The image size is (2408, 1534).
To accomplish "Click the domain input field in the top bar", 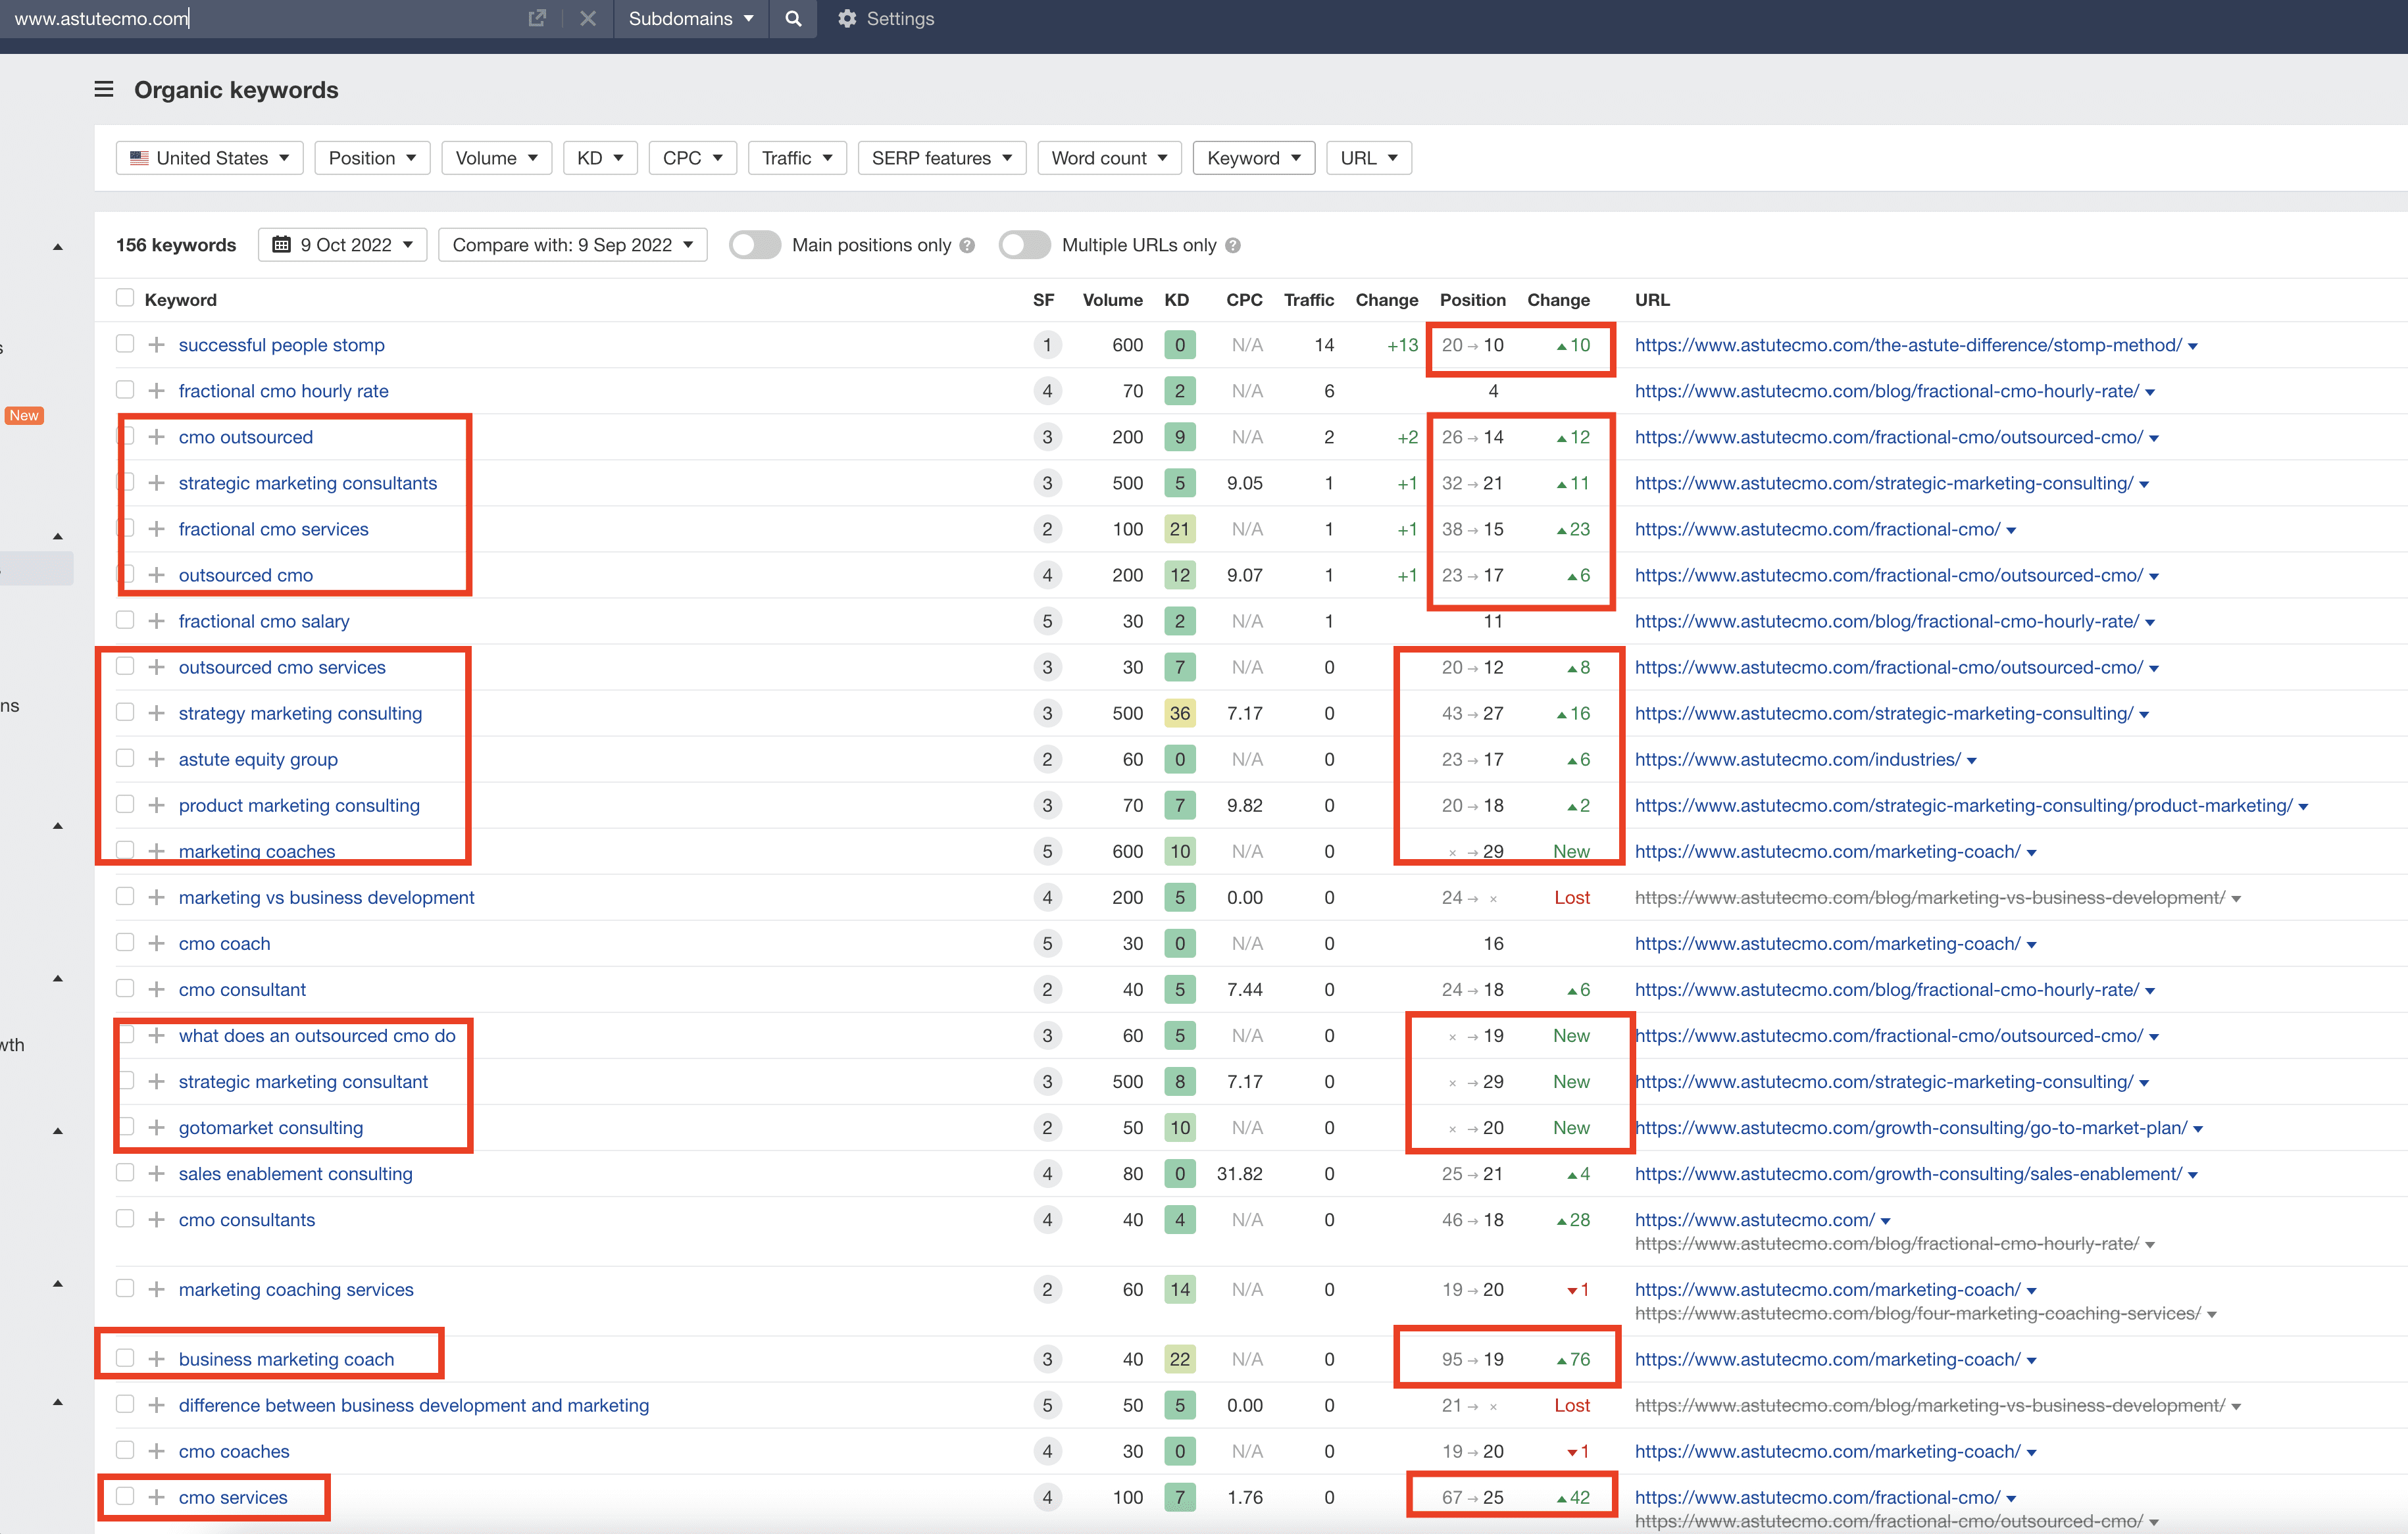I will coord(260,19).
